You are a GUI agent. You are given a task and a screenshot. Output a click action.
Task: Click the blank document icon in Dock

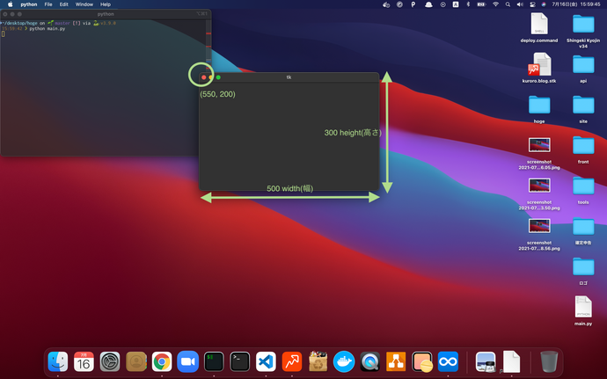point(511,361)
